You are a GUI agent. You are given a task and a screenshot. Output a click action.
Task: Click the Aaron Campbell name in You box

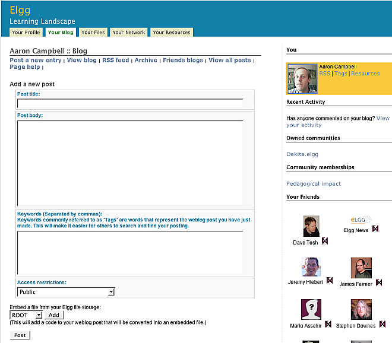click(x=338, y=66)
